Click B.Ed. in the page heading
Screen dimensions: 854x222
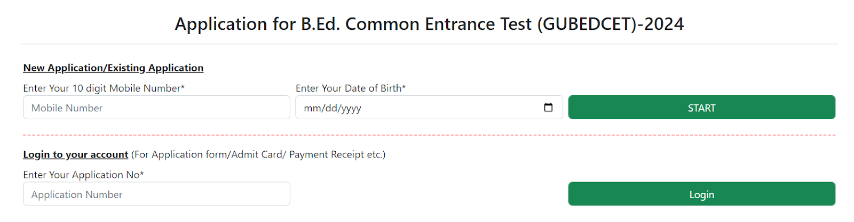tap(320, 24)
